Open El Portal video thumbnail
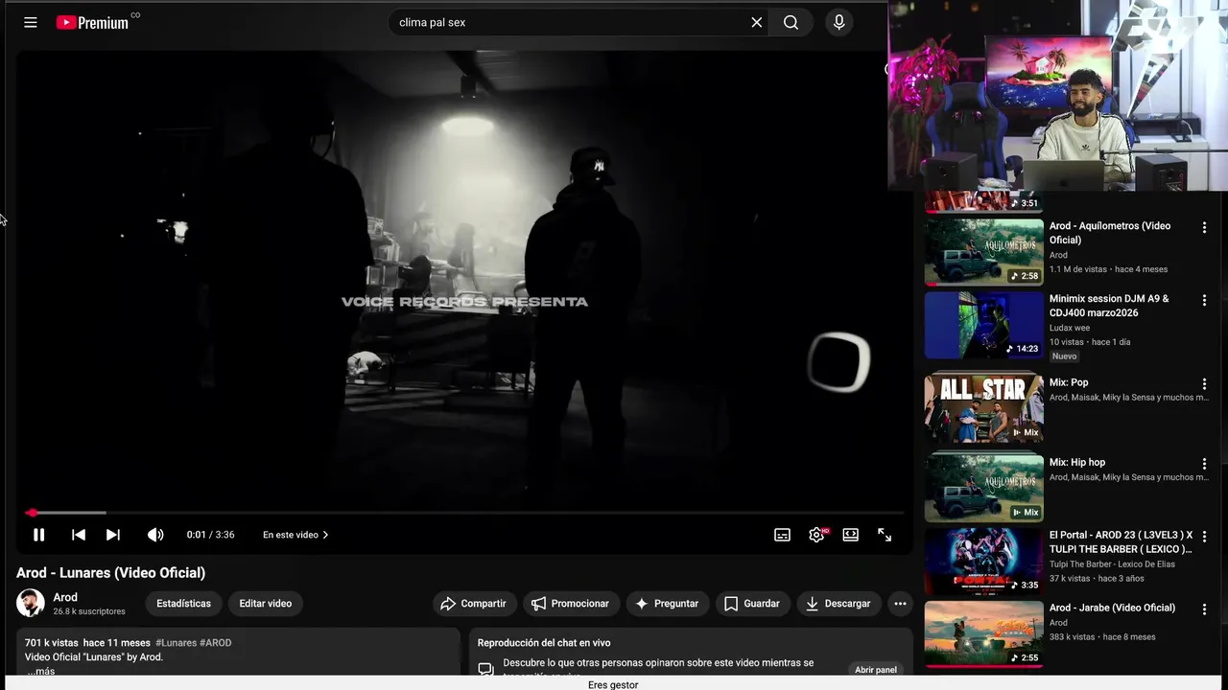The width and height of the screenshot is (1228, 690). [983, 562]
